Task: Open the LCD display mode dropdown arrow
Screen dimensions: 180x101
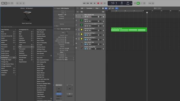Action: click(x=132, y=3)
